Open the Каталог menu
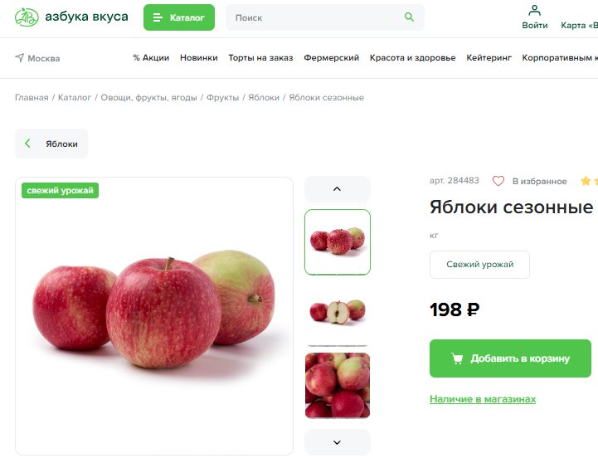The width and height of the screenshot is (598, 463). tap(179, 17)
